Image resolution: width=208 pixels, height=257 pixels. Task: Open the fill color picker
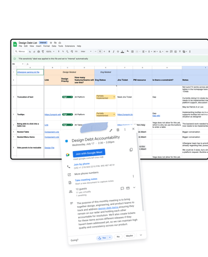128,52
